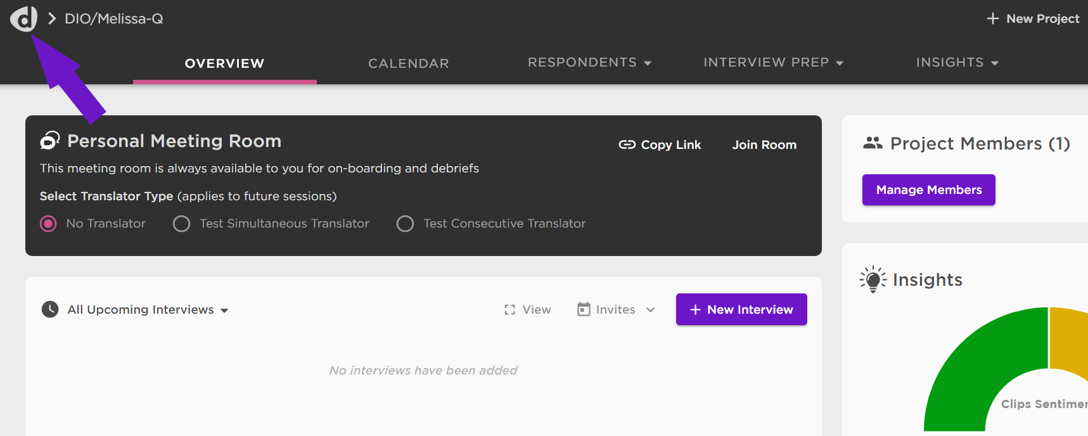
Task: Click the clock icon beside All Upcoming Interviews
Action: 50,309
